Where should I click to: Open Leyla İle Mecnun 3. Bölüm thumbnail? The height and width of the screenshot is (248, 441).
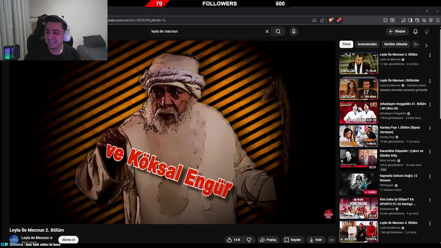pos(359,63)
